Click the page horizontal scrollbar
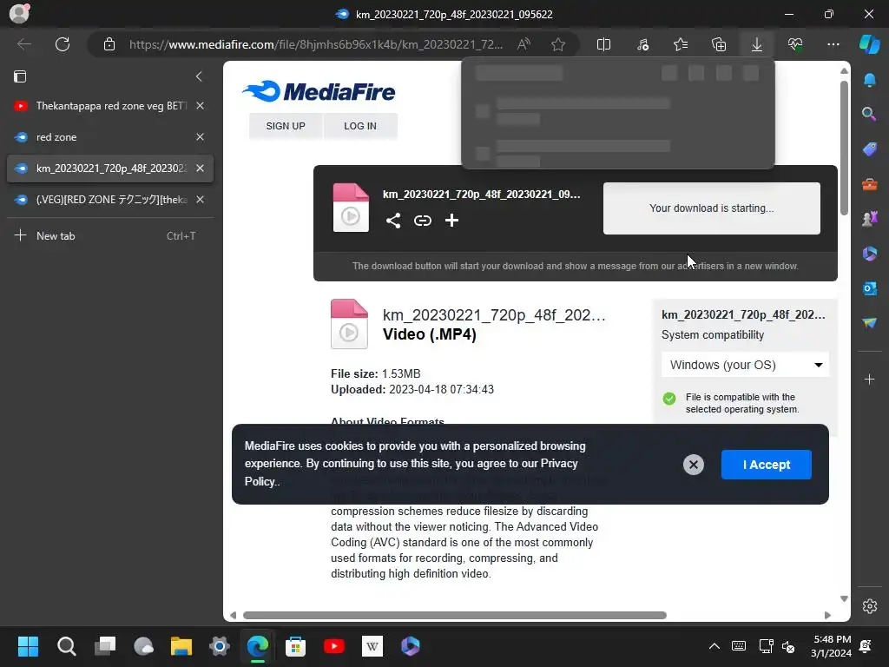The height and width of the screenshot is (667, 889). tap(455, 616)
